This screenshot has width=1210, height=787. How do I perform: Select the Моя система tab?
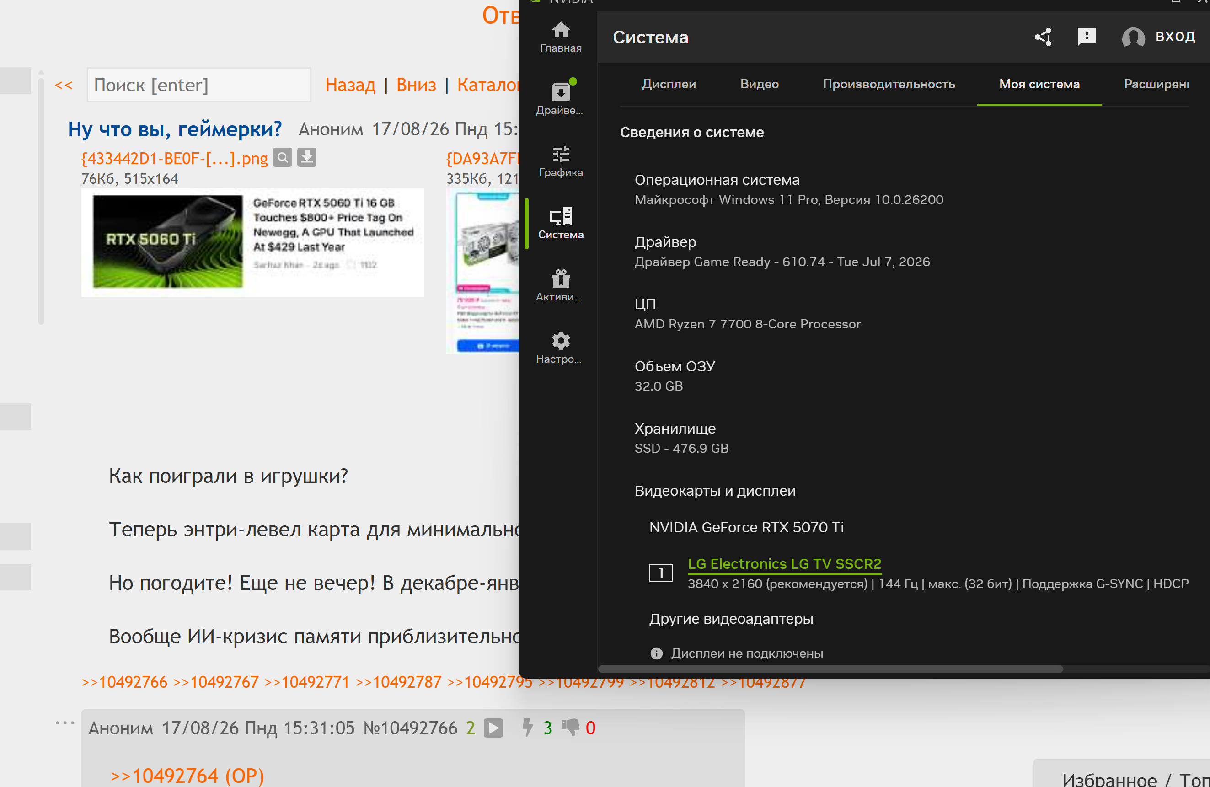click(x=1039, y=84)
